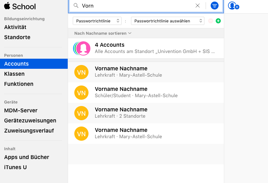This screenshot has height=183, width=268.
Task: Expand the Nach Nachname sortieren menu
Action: click(x=103, y=33)
